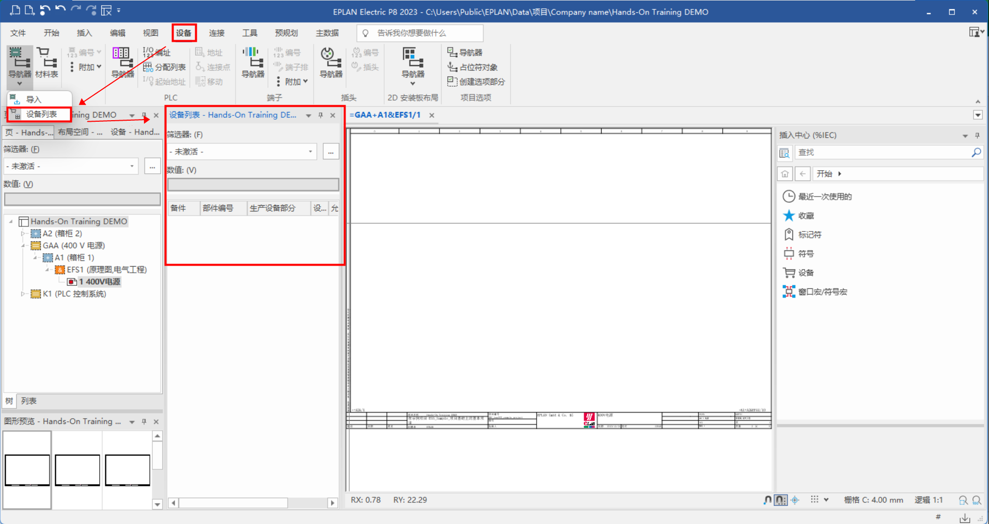Open the 材料表 bill of materials tool

[46, 63]
